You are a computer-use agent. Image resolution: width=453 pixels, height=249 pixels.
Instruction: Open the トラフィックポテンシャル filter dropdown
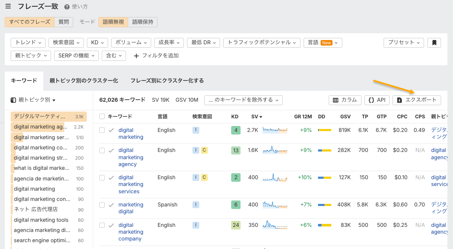pyautogui.click(x=262, y=43)
